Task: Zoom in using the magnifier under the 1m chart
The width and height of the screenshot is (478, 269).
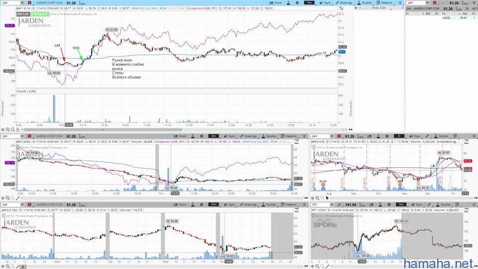Action: (7, 130)
